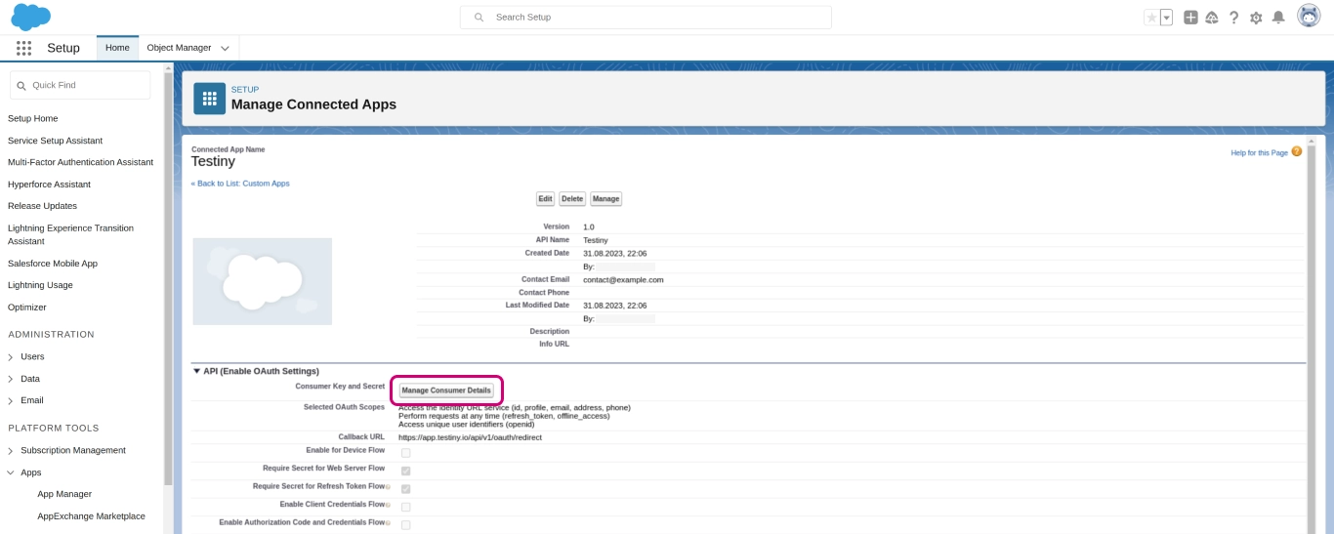
Task: Open the App Launcher grid icon
Action: click(x=23, y=48)
